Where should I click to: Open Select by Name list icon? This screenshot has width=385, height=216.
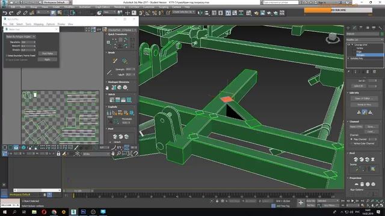click(x=60, y=13)
